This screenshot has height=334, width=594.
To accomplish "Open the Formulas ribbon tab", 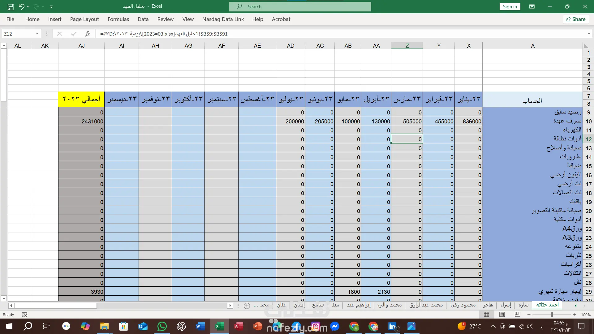I will pos(118,19).
